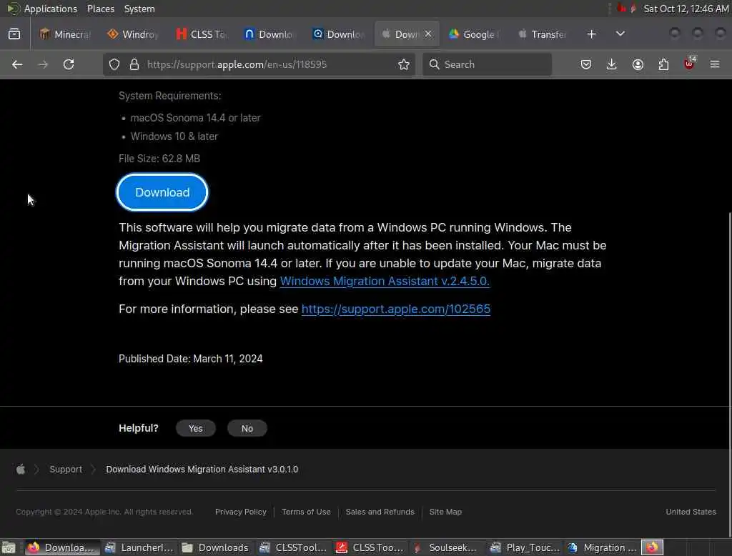This screenshot has height=556, width=732.
Task: Click the address bar URL
Action: click(x=237, y=64)
